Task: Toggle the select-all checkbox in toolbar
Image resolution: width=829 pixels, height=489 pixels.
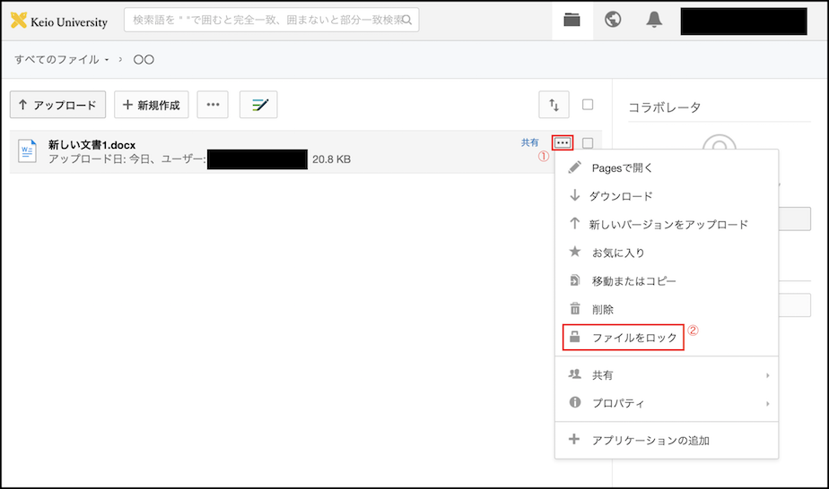Action: coord(588,105)
